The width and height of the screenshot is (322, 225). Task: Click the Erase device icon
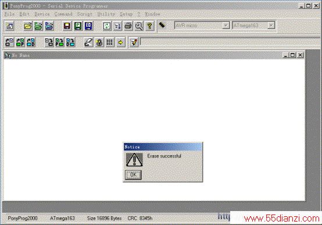[x=88, y=42]
